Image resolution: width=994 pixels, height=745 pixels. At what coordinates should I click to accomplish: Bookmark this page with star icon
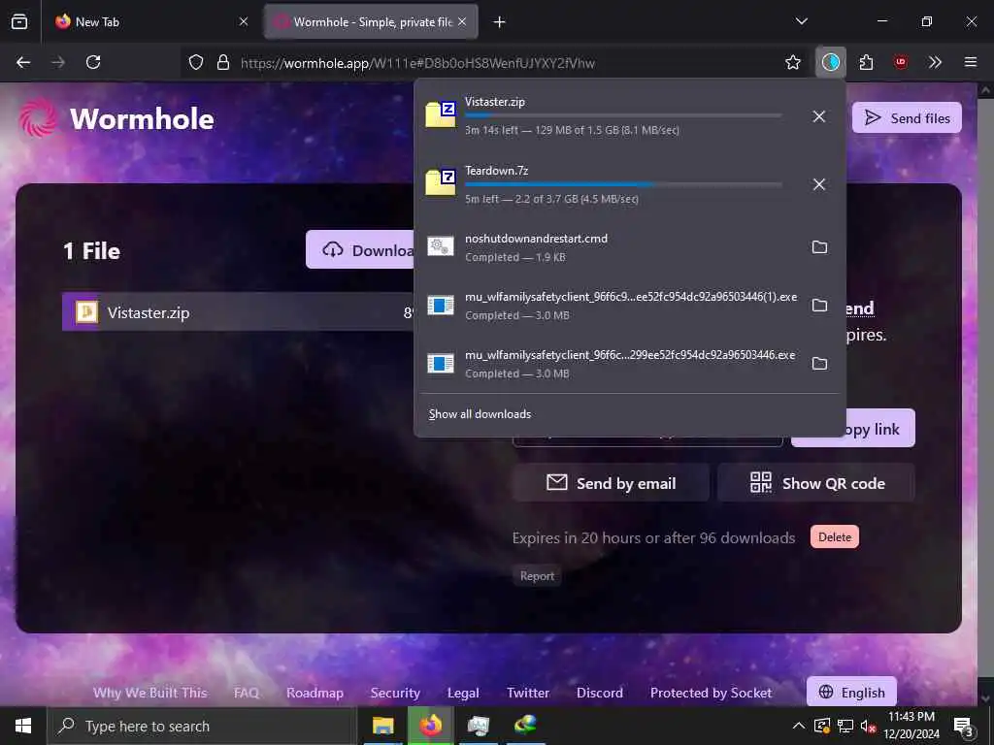click(793, 62)
